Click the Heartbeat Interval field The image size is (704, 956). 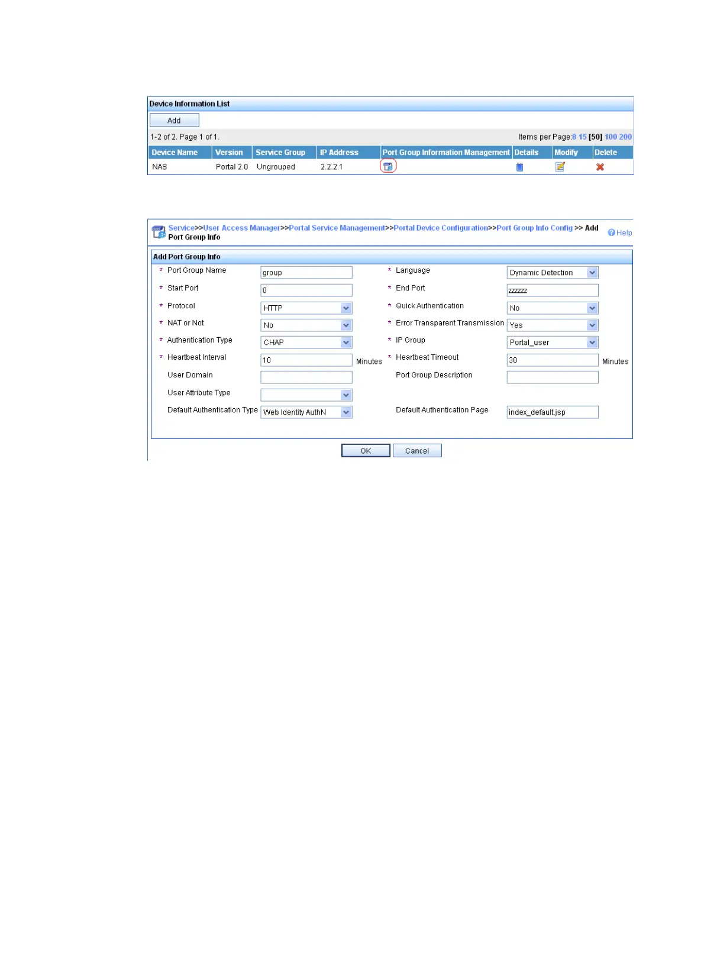point(306,360)
